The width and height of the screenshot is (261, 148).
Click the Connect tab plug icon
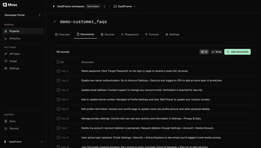146,34
